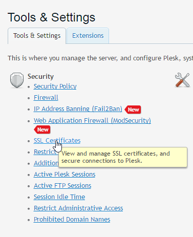This screenshot has height=237, width=193.
Task: Click the Security section heading
Action: pyautogui.click(x=40, y=76)
